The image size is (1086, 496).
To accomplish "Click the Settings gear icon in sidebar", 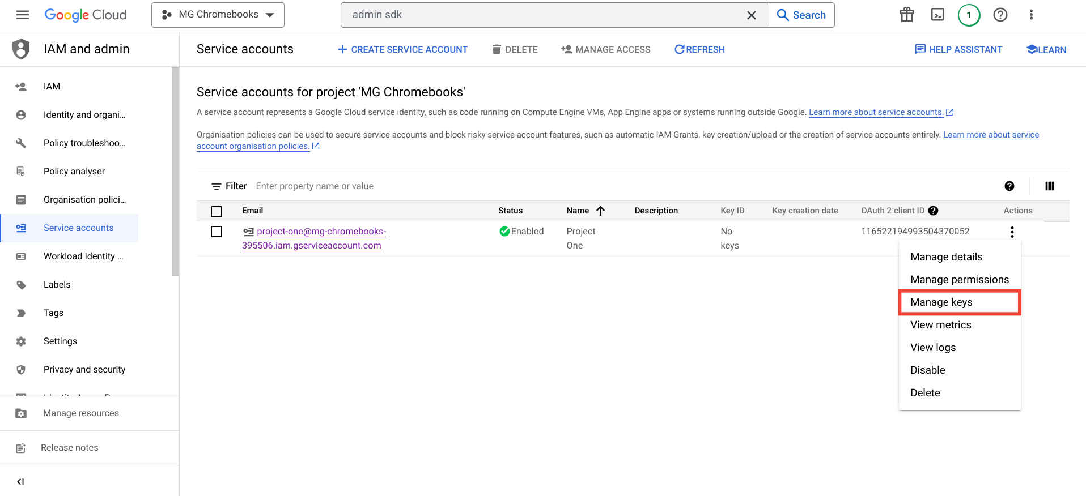I will click(x=21, y=341).
